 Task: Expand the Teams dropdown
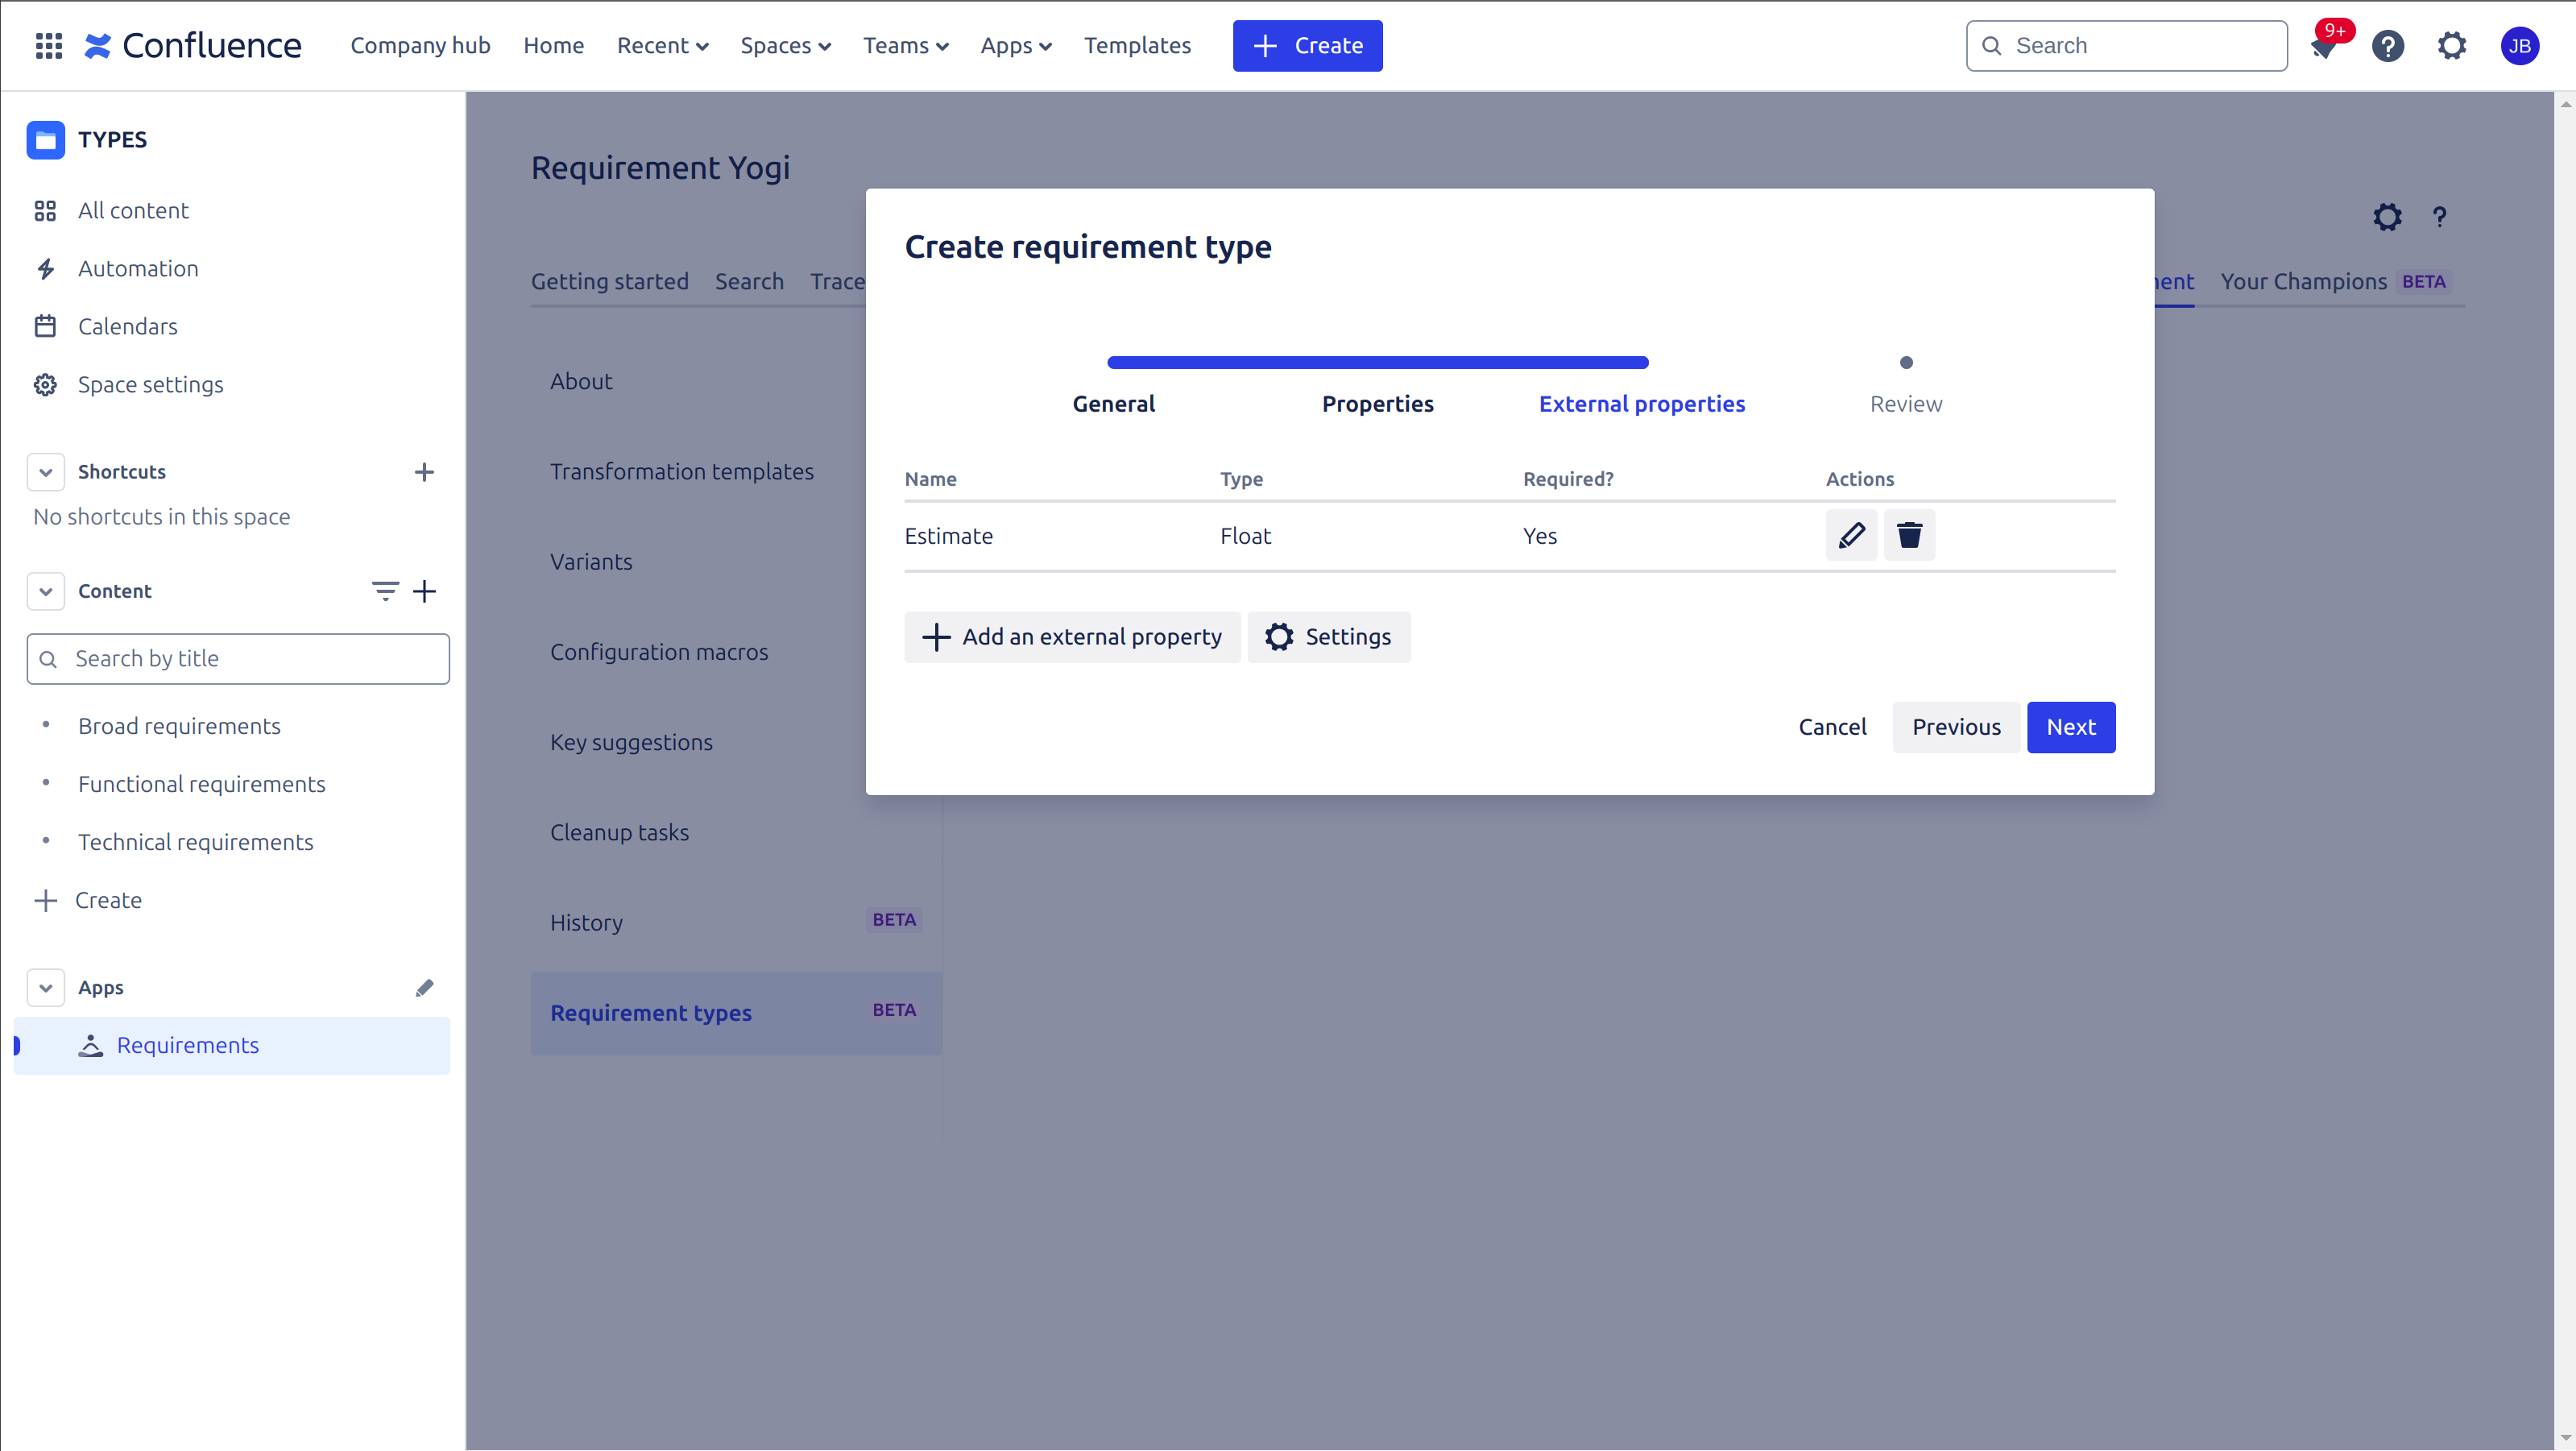(x=905, y=46)
